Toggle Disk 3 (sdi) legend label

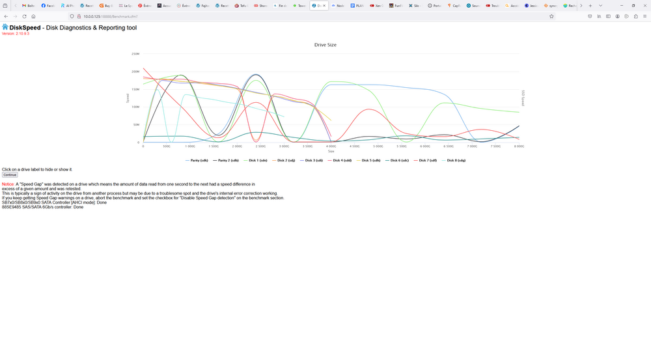point(311,160)
